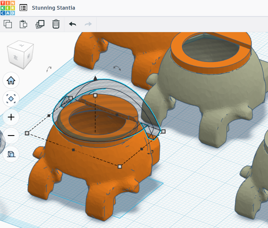Click the top-center white resize handle
The width and height of the screenshot is (268, 228).
[x=95, y=95]
